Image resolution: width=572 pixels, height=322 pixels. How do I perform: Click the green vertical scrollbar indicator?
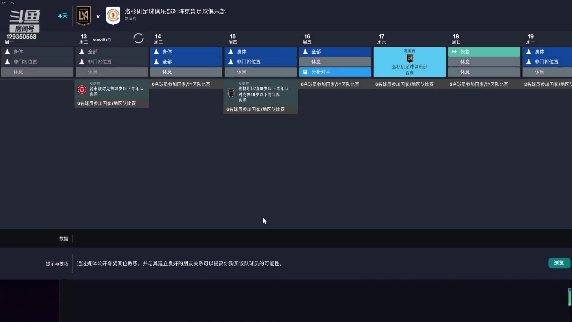click(x=570, y=297)
